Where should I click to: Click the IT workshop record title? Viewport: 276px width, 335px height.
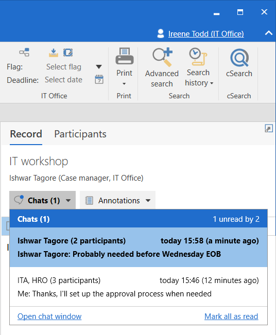tap(39, 161)
